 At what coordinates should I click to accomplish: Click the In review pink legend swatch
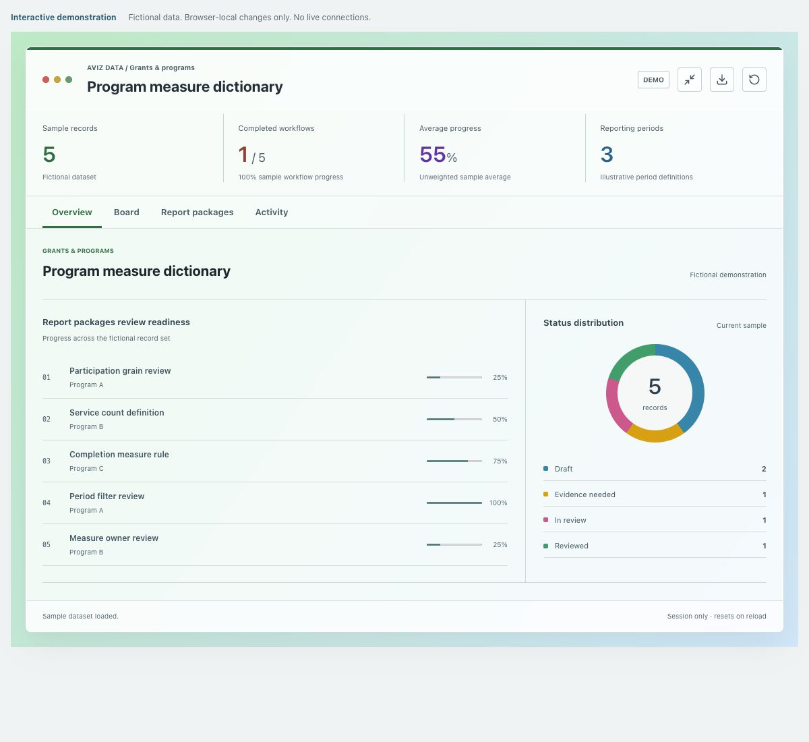point(545,519)
